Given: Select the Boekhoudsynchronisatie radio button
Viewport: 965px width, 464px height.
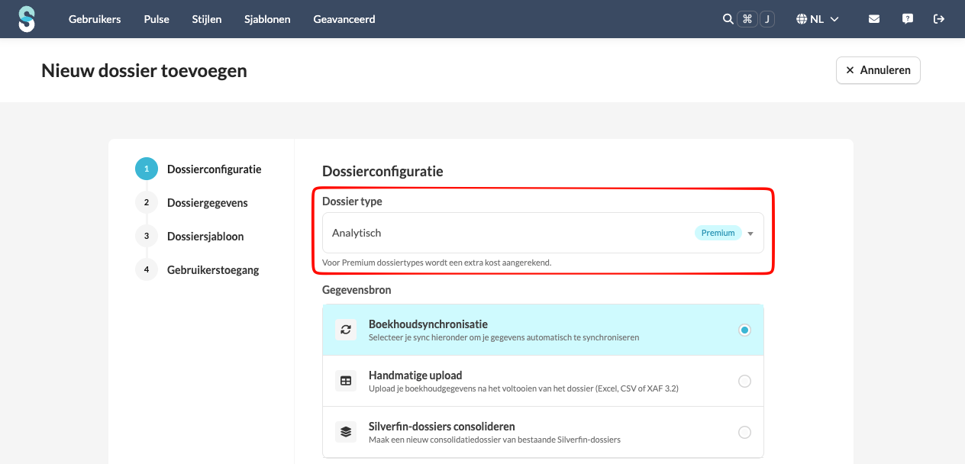Looking at the screenshot, I should 744,330.
